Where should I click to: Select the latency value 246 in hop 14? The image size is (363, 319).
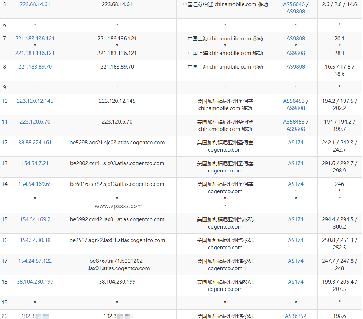(x=339, y=184)
